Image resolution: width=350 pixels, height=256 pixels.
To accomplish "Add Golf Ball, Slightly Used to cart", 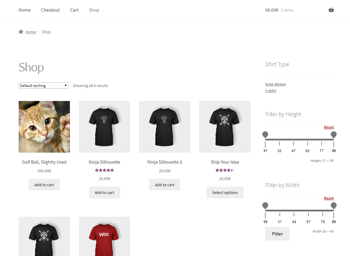I will tap(44, 185).
